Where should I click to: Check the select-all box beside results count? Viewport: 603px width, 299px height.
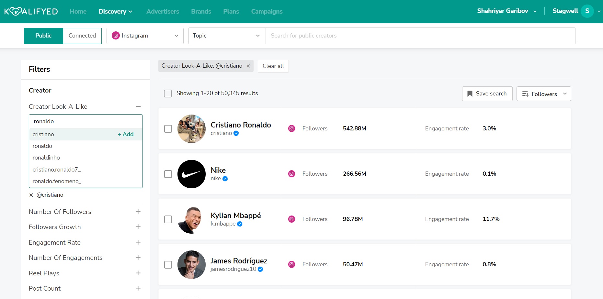click(x=168, y=93)
